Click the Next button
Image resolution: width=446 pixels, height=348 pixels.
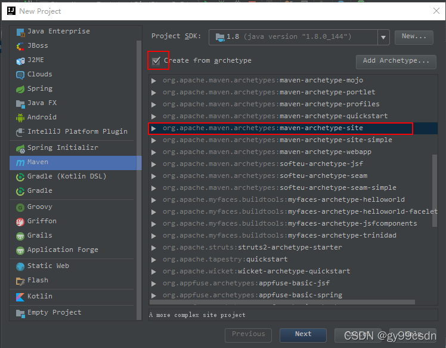click(303, 335)
